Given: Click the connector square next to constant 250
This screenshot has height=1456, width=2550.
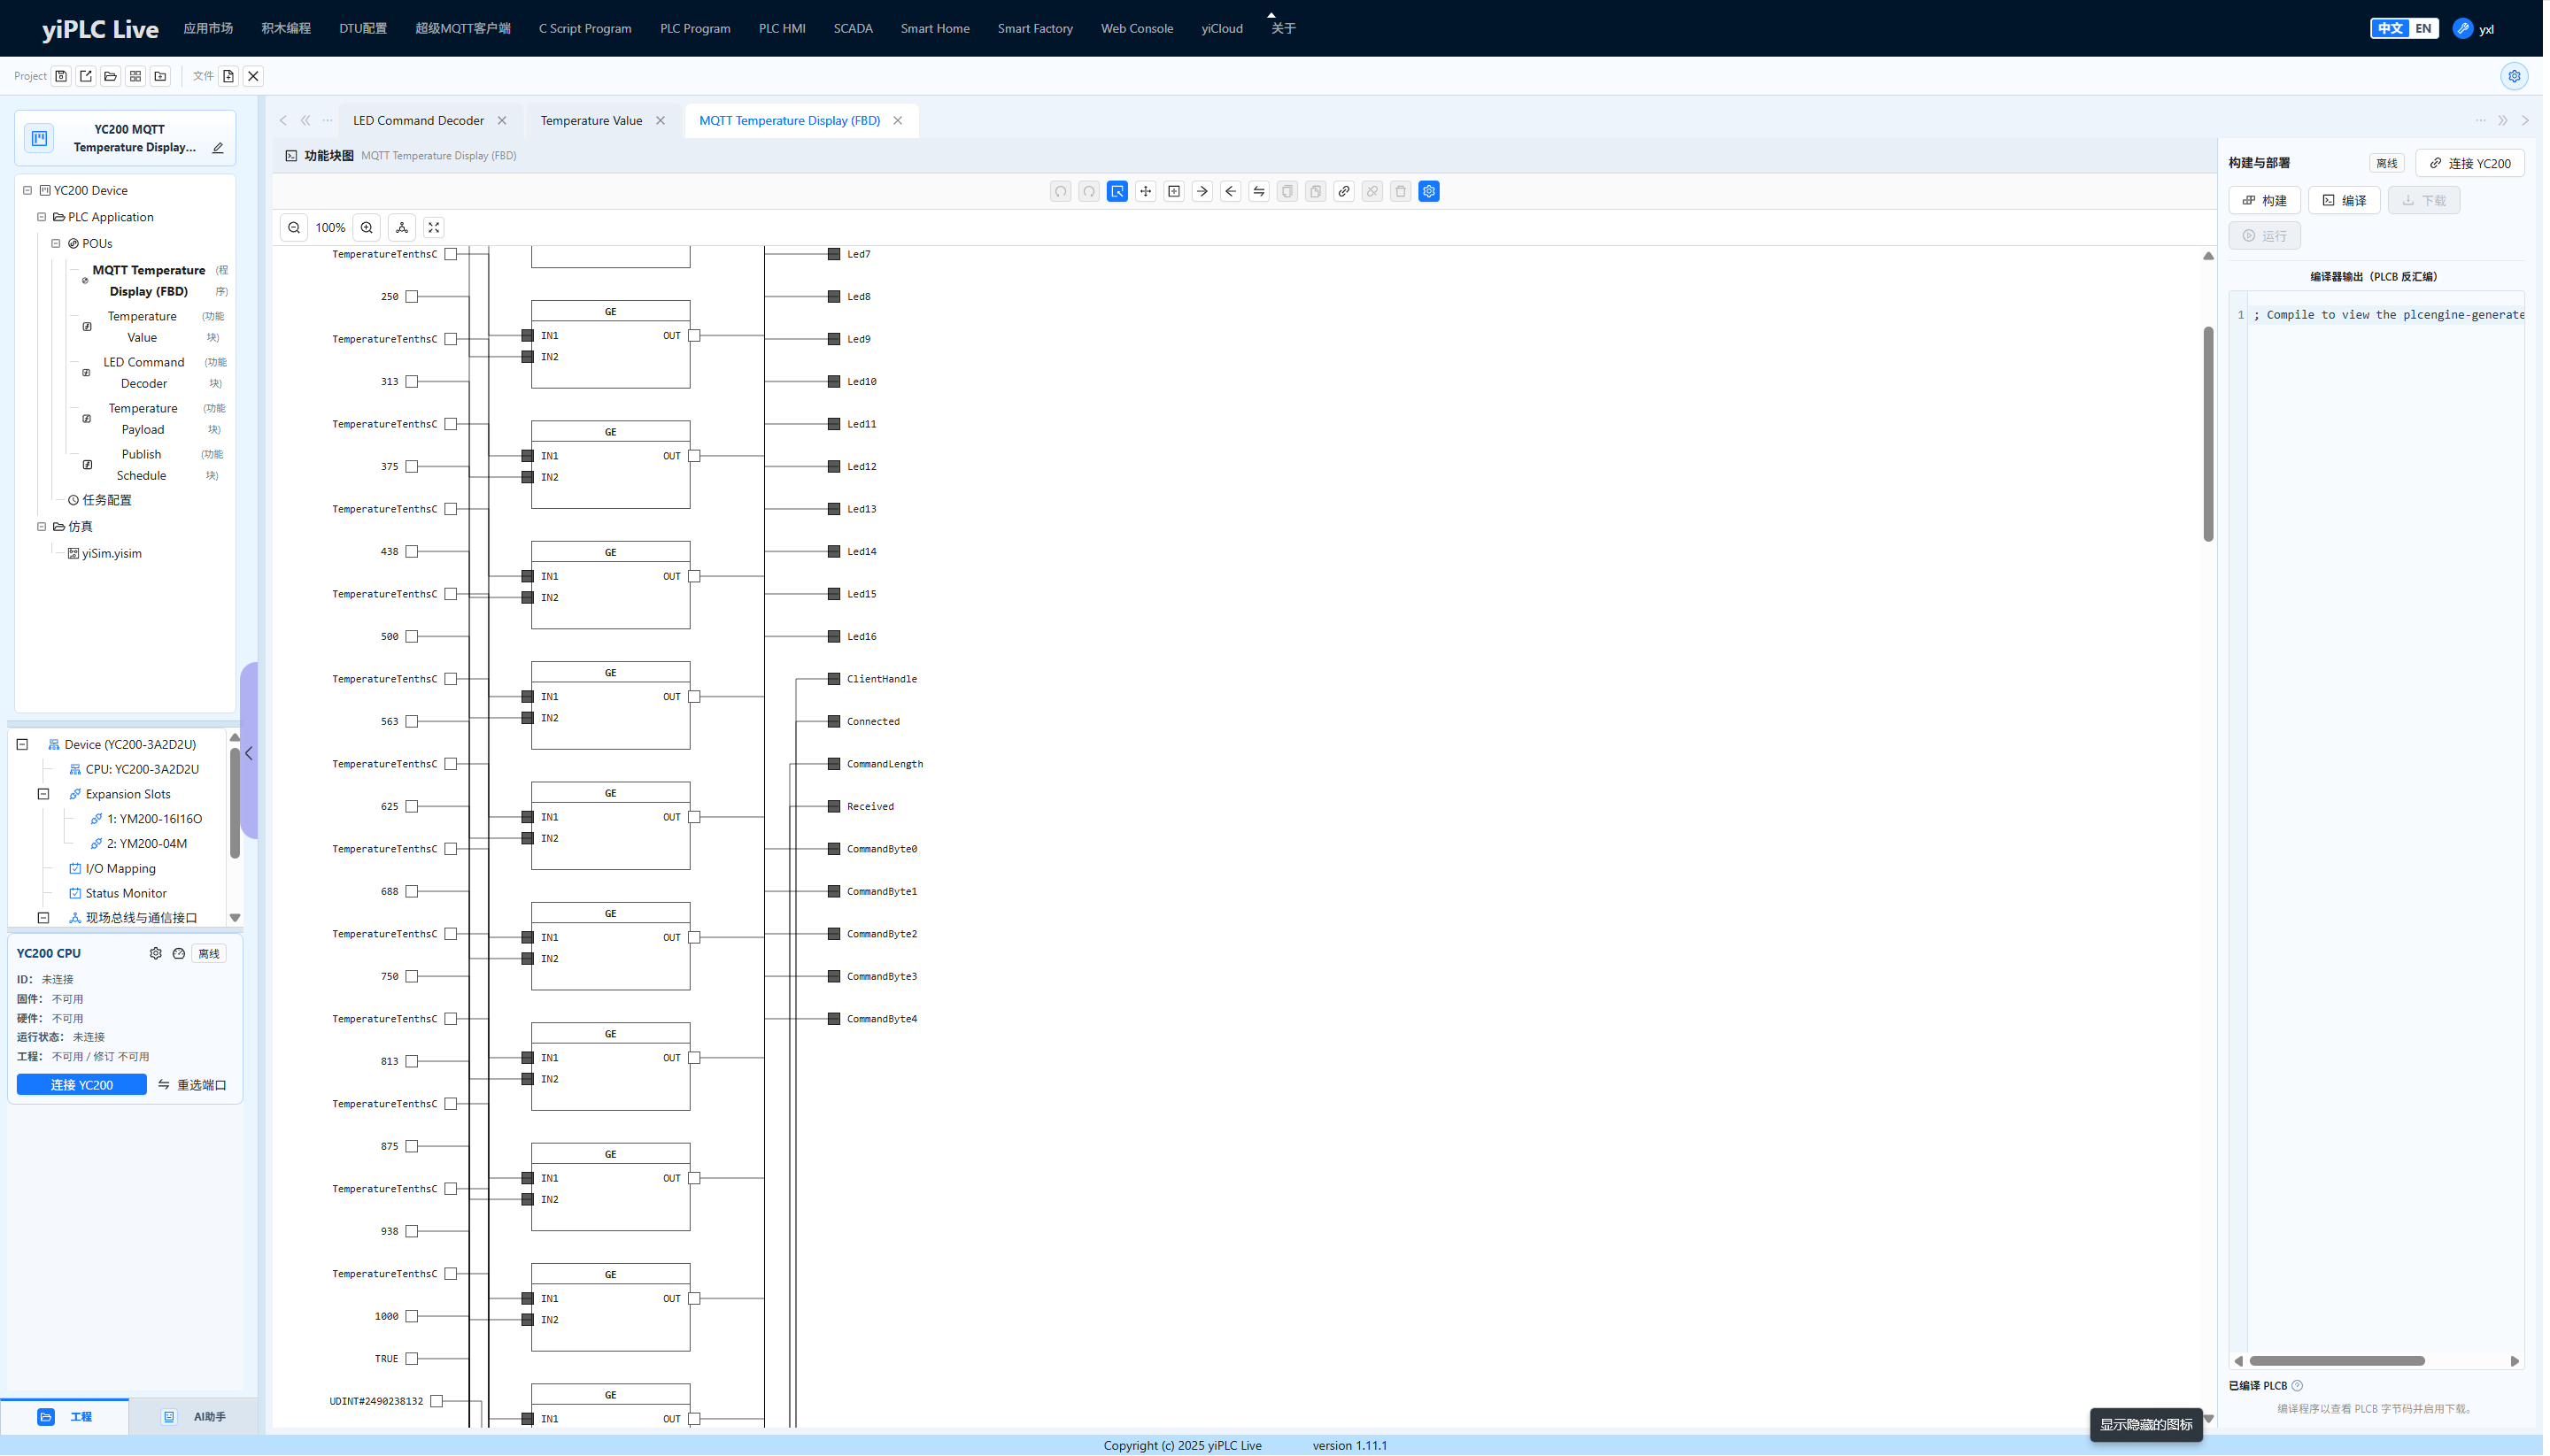Looking at the screenshot, I should coord(413,297).
